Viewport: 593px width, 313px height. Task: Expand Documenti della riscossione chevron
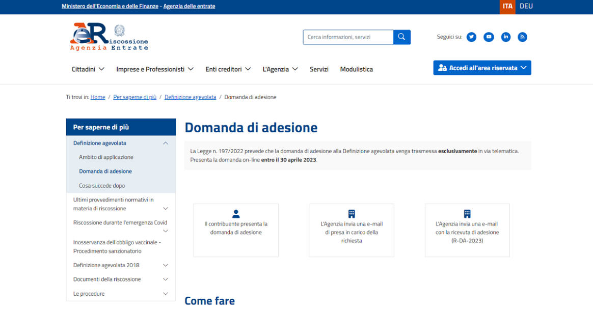(165, 279)
